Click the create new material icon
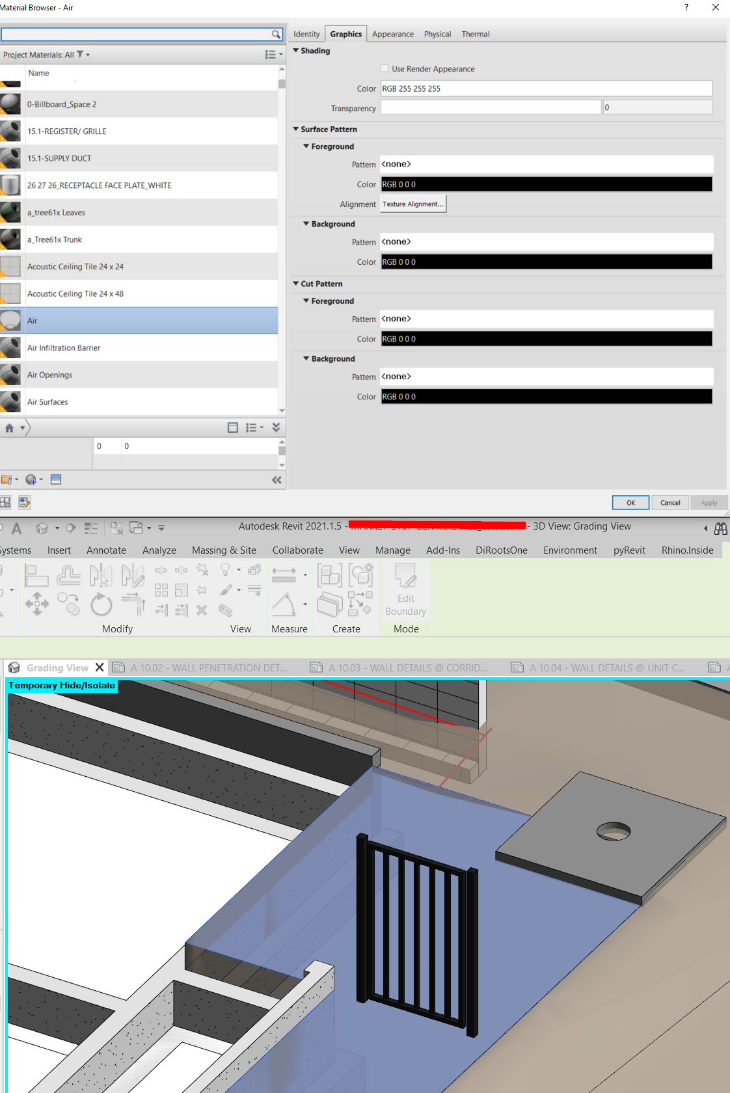Screen dimensions: 730x1093 [34, 479]
